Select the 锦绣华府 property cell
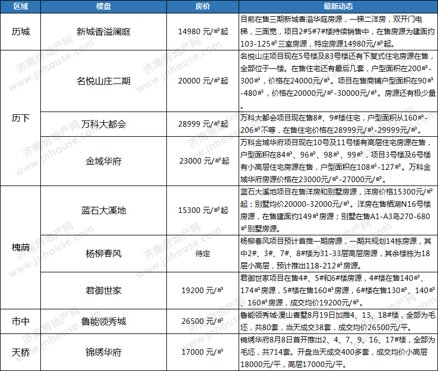 (103, 353)
